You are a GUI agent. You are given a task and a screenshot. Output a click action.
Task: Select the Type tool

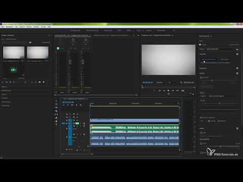[56, 124]
